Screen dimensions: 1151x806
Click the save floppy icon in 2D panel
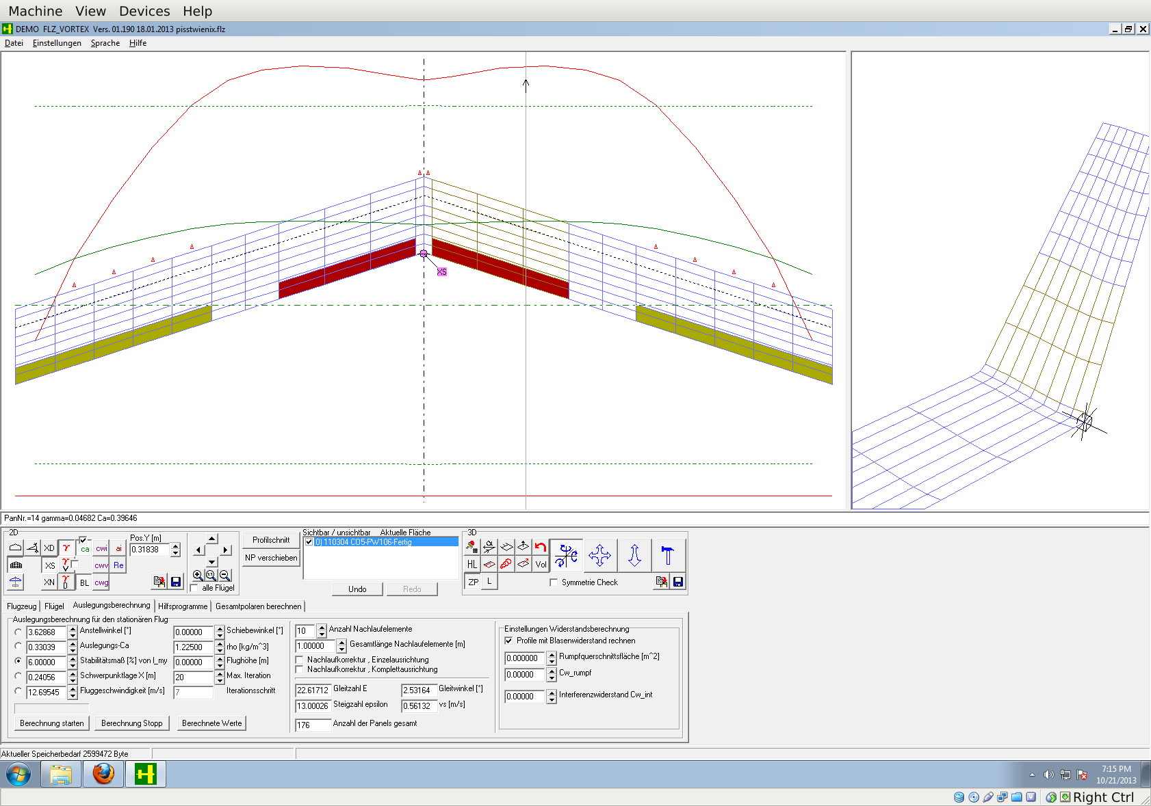point(176,582)
